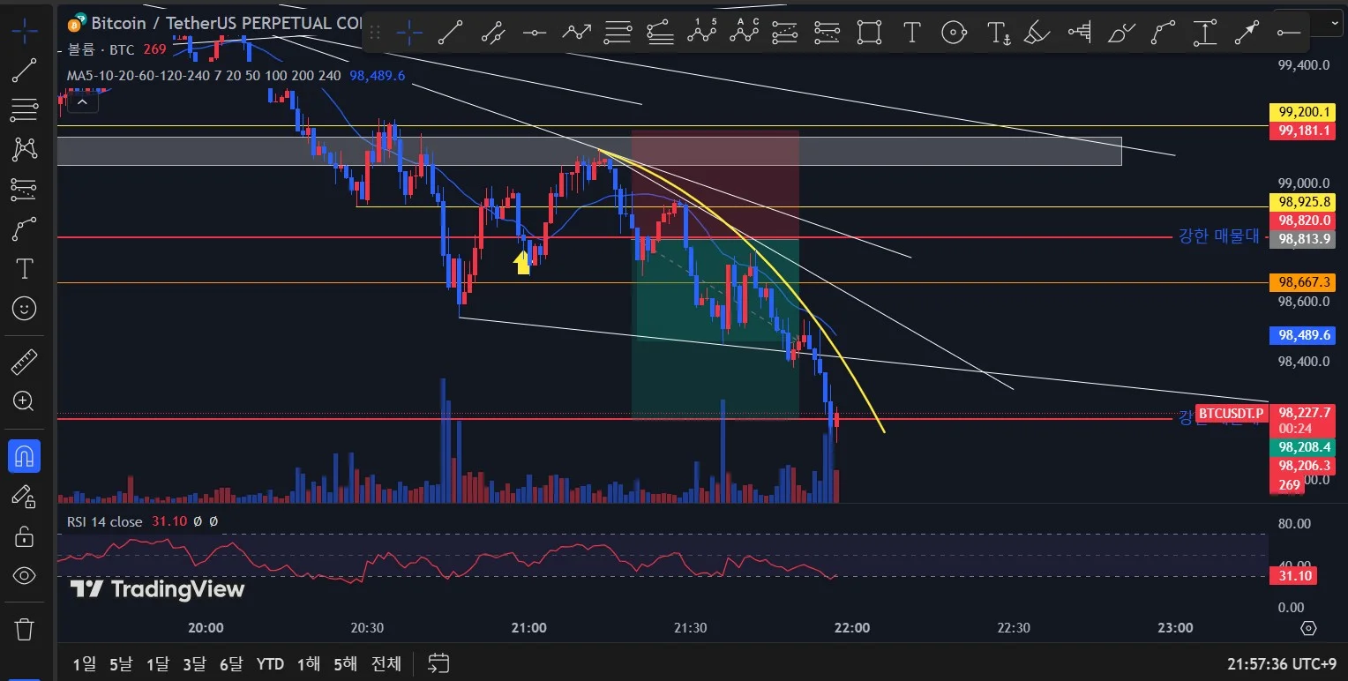Select the highlighter tool in favorites toolbar
Viewport: 1348px width, 681px height.
pos(1037,33)
